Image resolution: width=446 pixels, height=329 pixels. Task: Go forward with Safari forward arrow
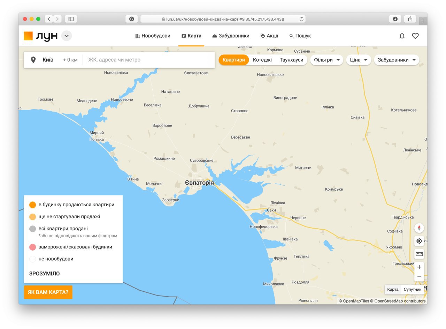(57, 19)
